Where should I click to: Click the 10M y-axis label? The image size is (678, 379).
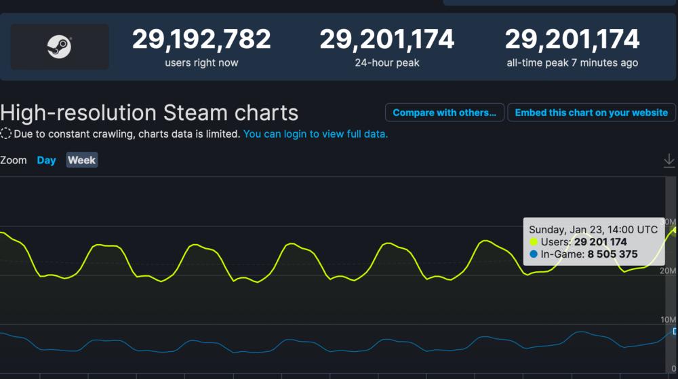click(668, 319)
